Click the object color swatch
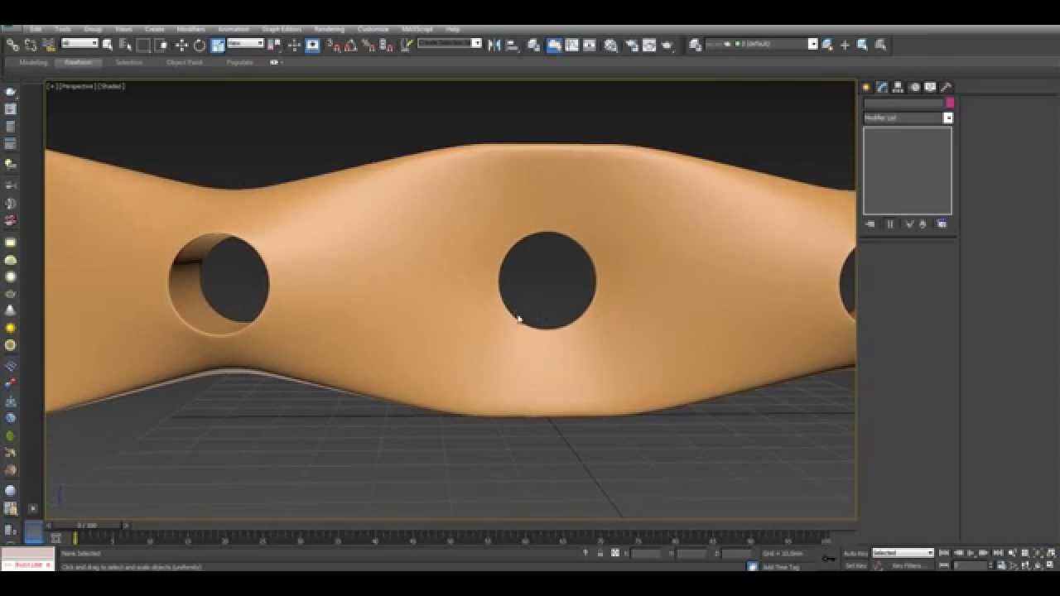Screen dimensions: 1060x596 tap(950, 103)
